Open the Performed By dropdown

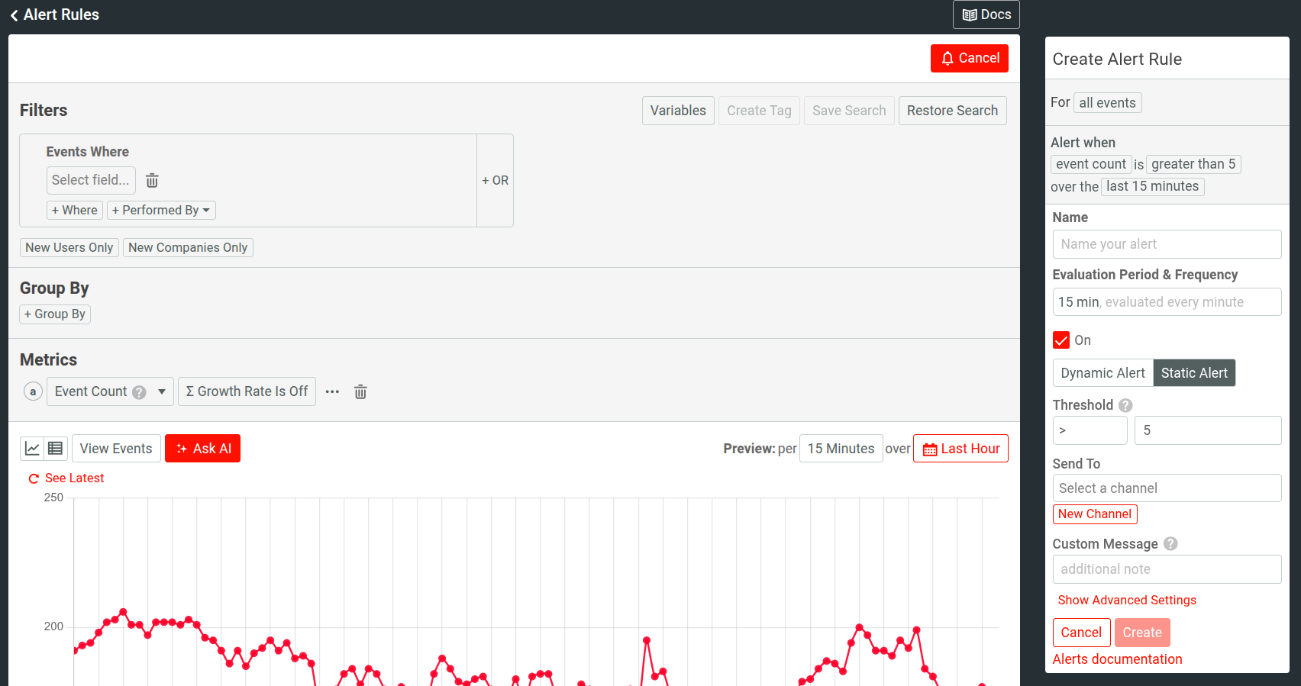coord(161,211)
